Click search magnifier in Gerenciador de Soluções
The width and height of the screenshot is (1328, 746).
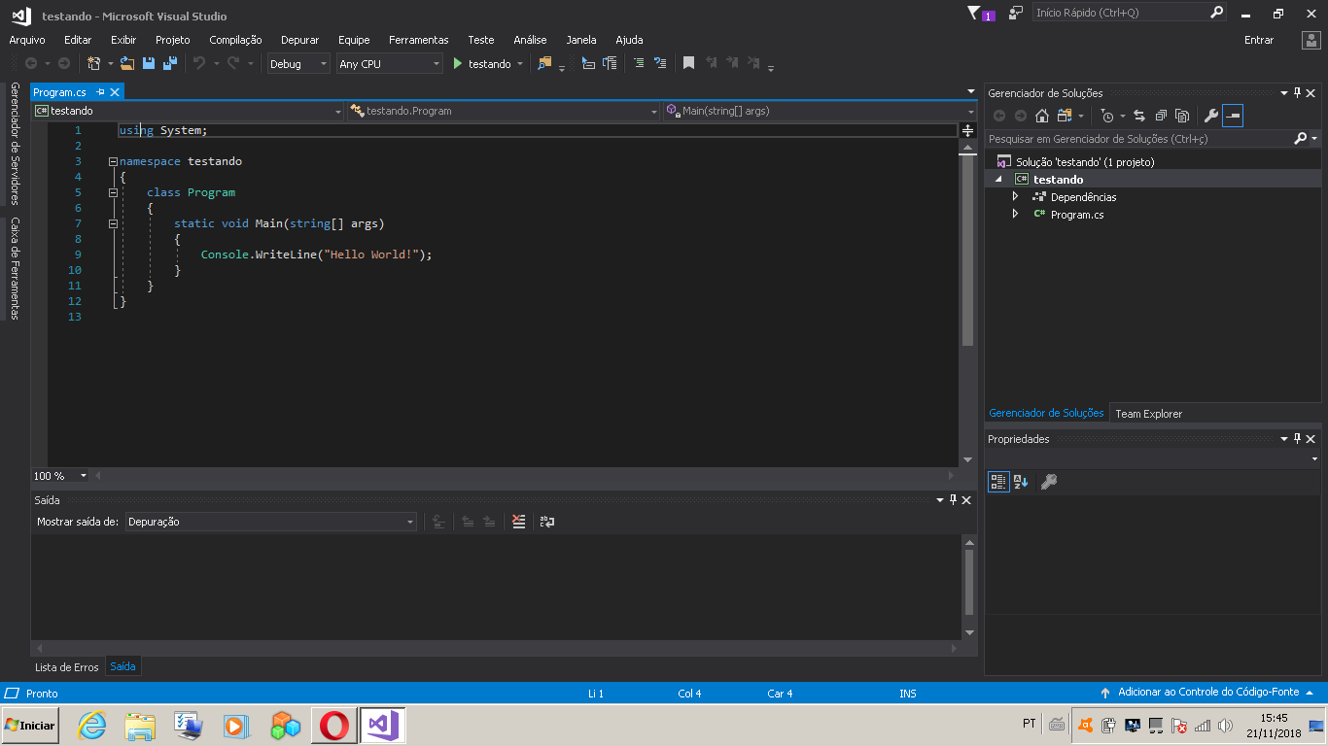point(1301,139)
